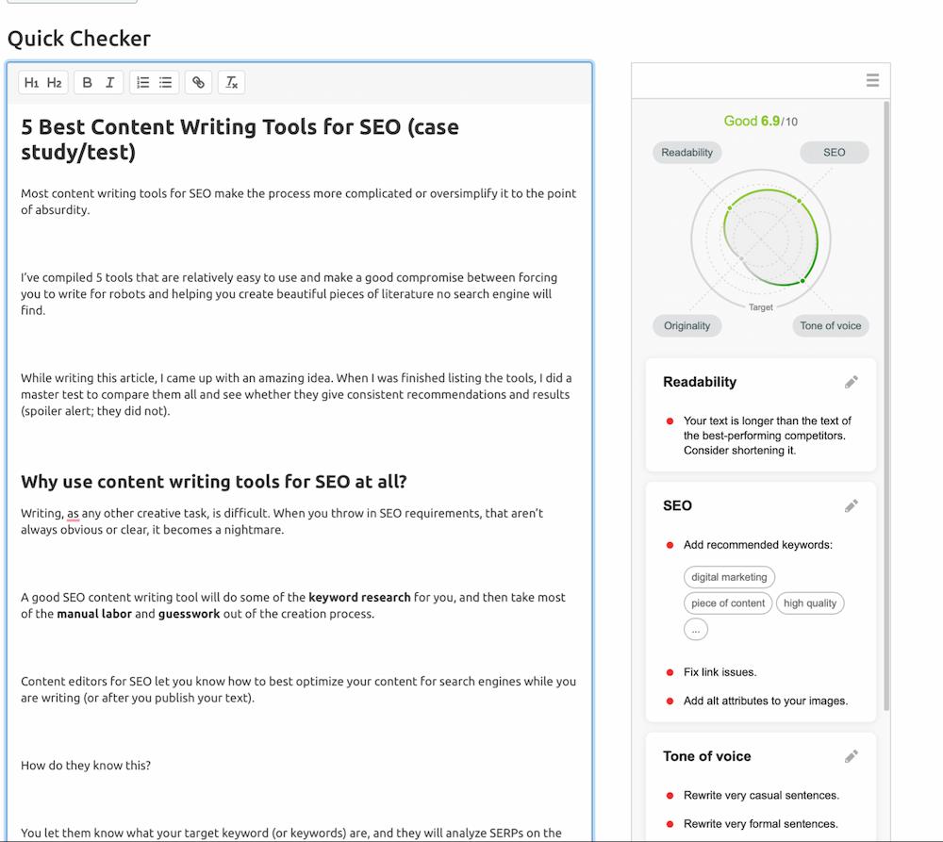This screenshot has height=842, width=943.
Task: Click the sidebar panel scrollbar
Action: pyautogui.click(x=886, y=406)
